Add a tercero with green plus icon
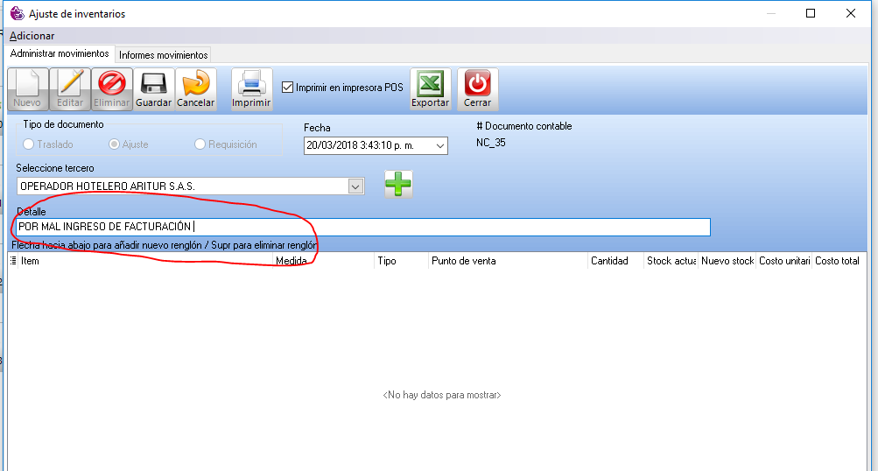878x471 pixels. tap(398, 184)
